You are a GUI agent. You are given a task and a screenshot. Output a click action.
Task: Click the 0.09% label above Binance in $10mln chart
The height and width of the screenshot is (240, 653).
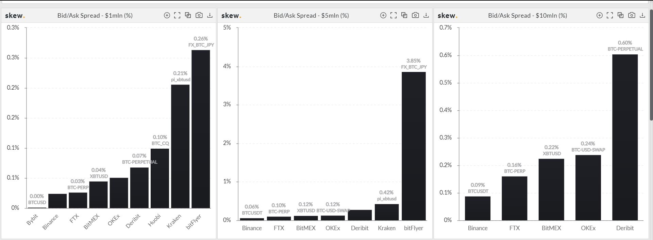(x=478, y=185)
